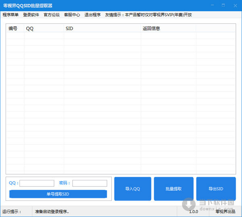This screenshot has height=217, width=242.
Task: Click the 友情提示 SVIP notice text
Action: point(148,15)
